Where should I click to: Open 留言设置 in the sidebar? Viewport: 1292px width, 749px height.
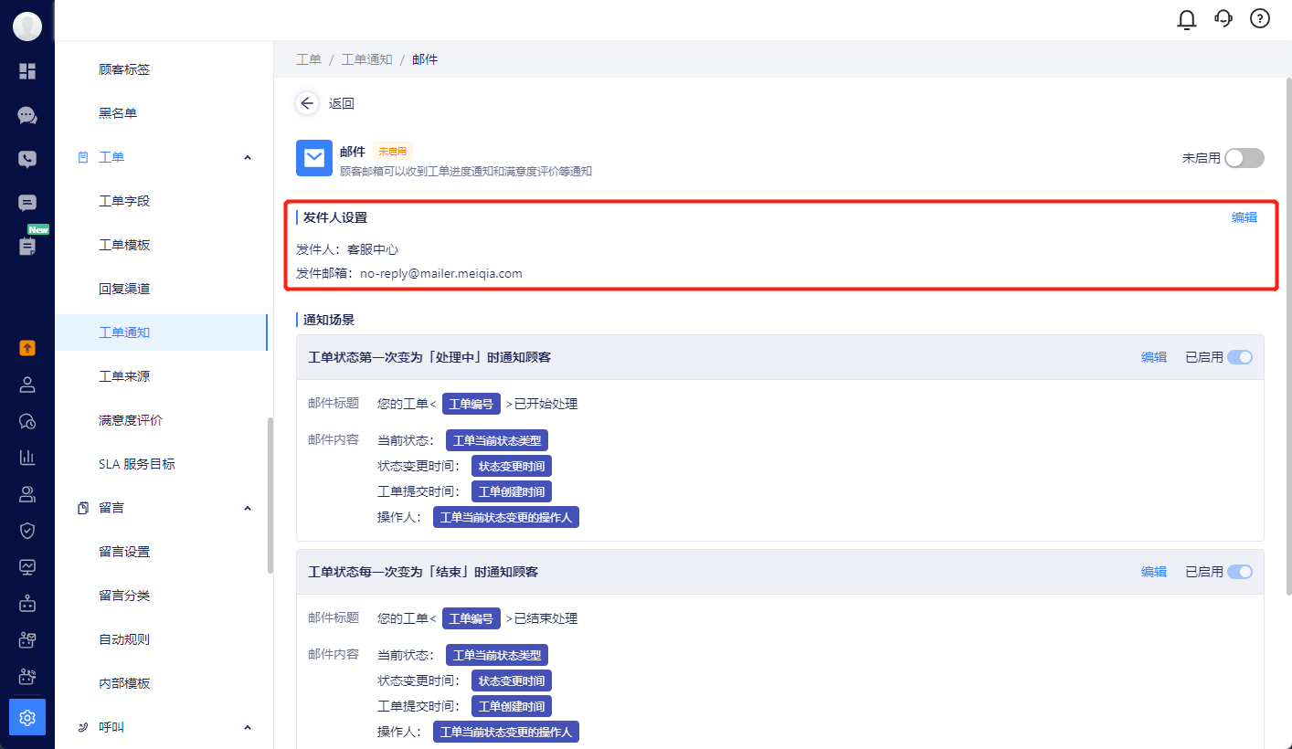coord(124,552)
